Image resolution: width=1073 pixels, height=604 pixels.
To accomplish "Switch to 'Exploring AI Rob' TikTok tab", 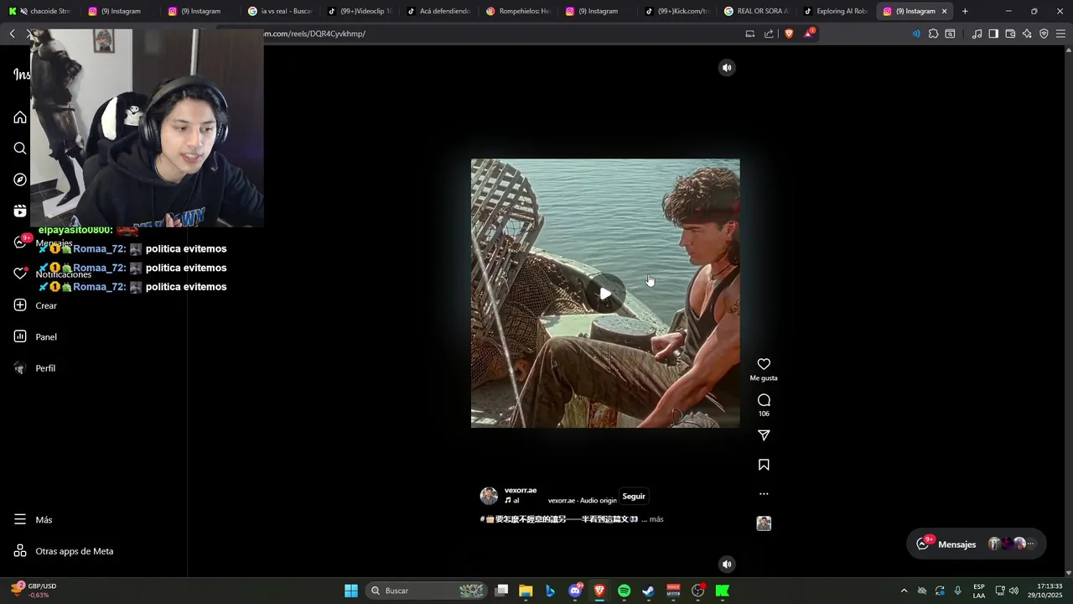I will (x=835, y=11).
